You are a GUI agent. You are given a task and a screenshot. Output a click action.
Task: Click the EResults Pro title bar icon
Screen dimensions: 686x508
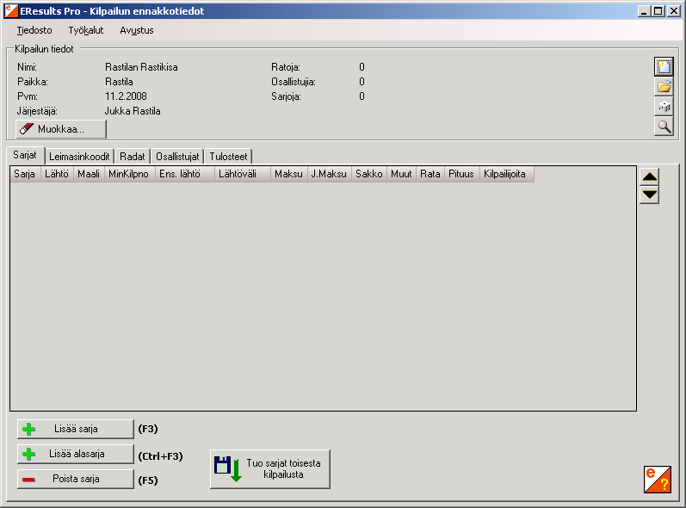tap(11, 11)
